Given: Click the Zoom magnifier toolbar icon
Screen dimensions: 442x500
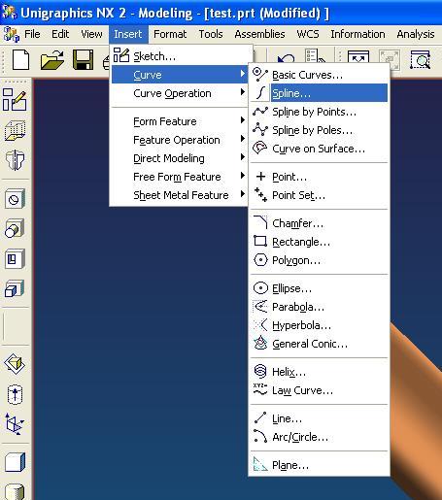Looking at the screenshot, I should [x=421, y=59].
